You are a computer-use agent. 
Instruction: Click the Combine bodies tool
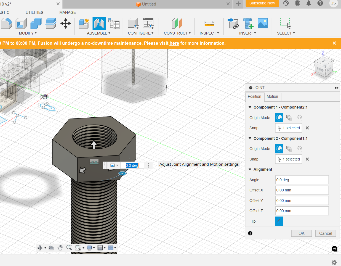point(36,23)
